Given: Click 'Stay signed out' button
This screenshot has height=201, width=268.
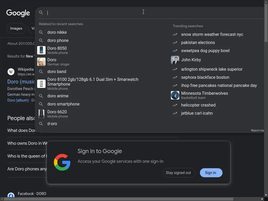Looking at the screenshot, I should coord(178,173).
